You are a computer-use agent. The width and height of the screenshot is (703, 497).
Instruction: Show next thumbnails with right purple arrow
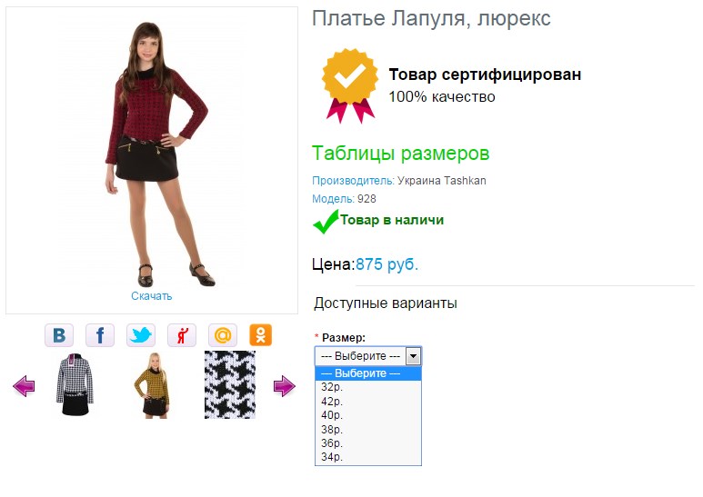[285, 385]
